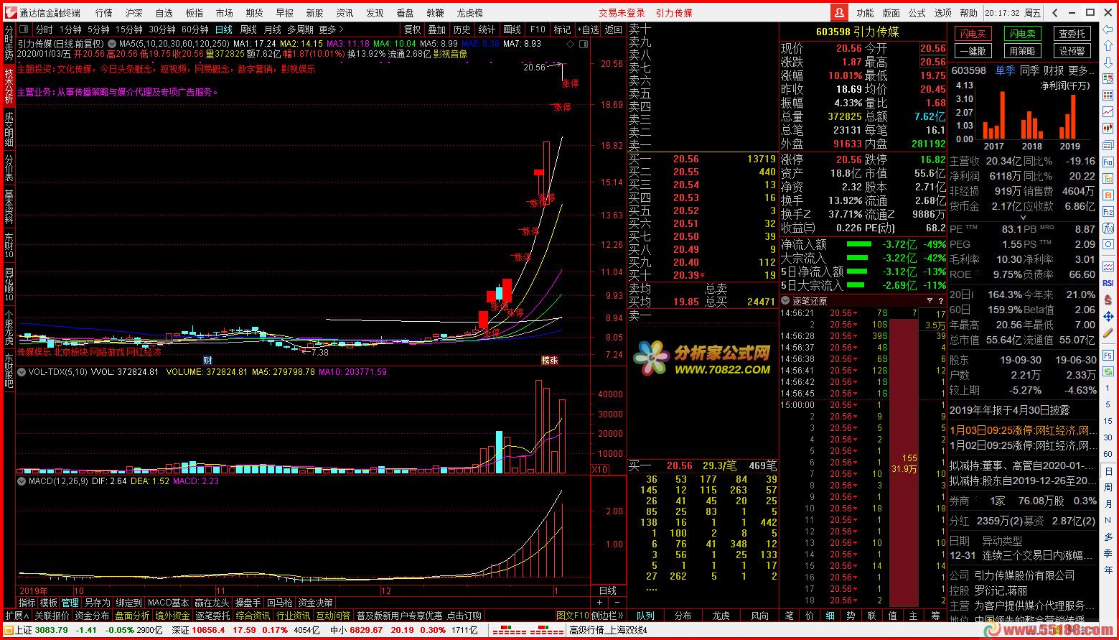Click the 查委托 button
This screenshot has height=640, width=1119.
tap(1072, 34)
